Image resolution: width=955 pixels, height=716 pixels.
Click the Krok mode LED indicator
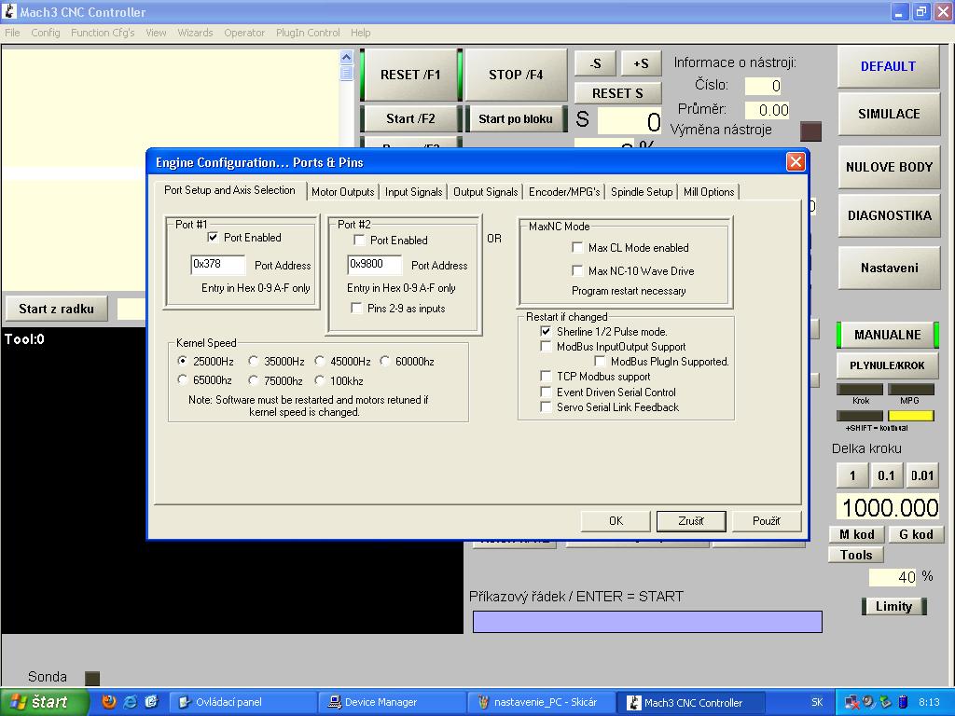click(860, 390)
